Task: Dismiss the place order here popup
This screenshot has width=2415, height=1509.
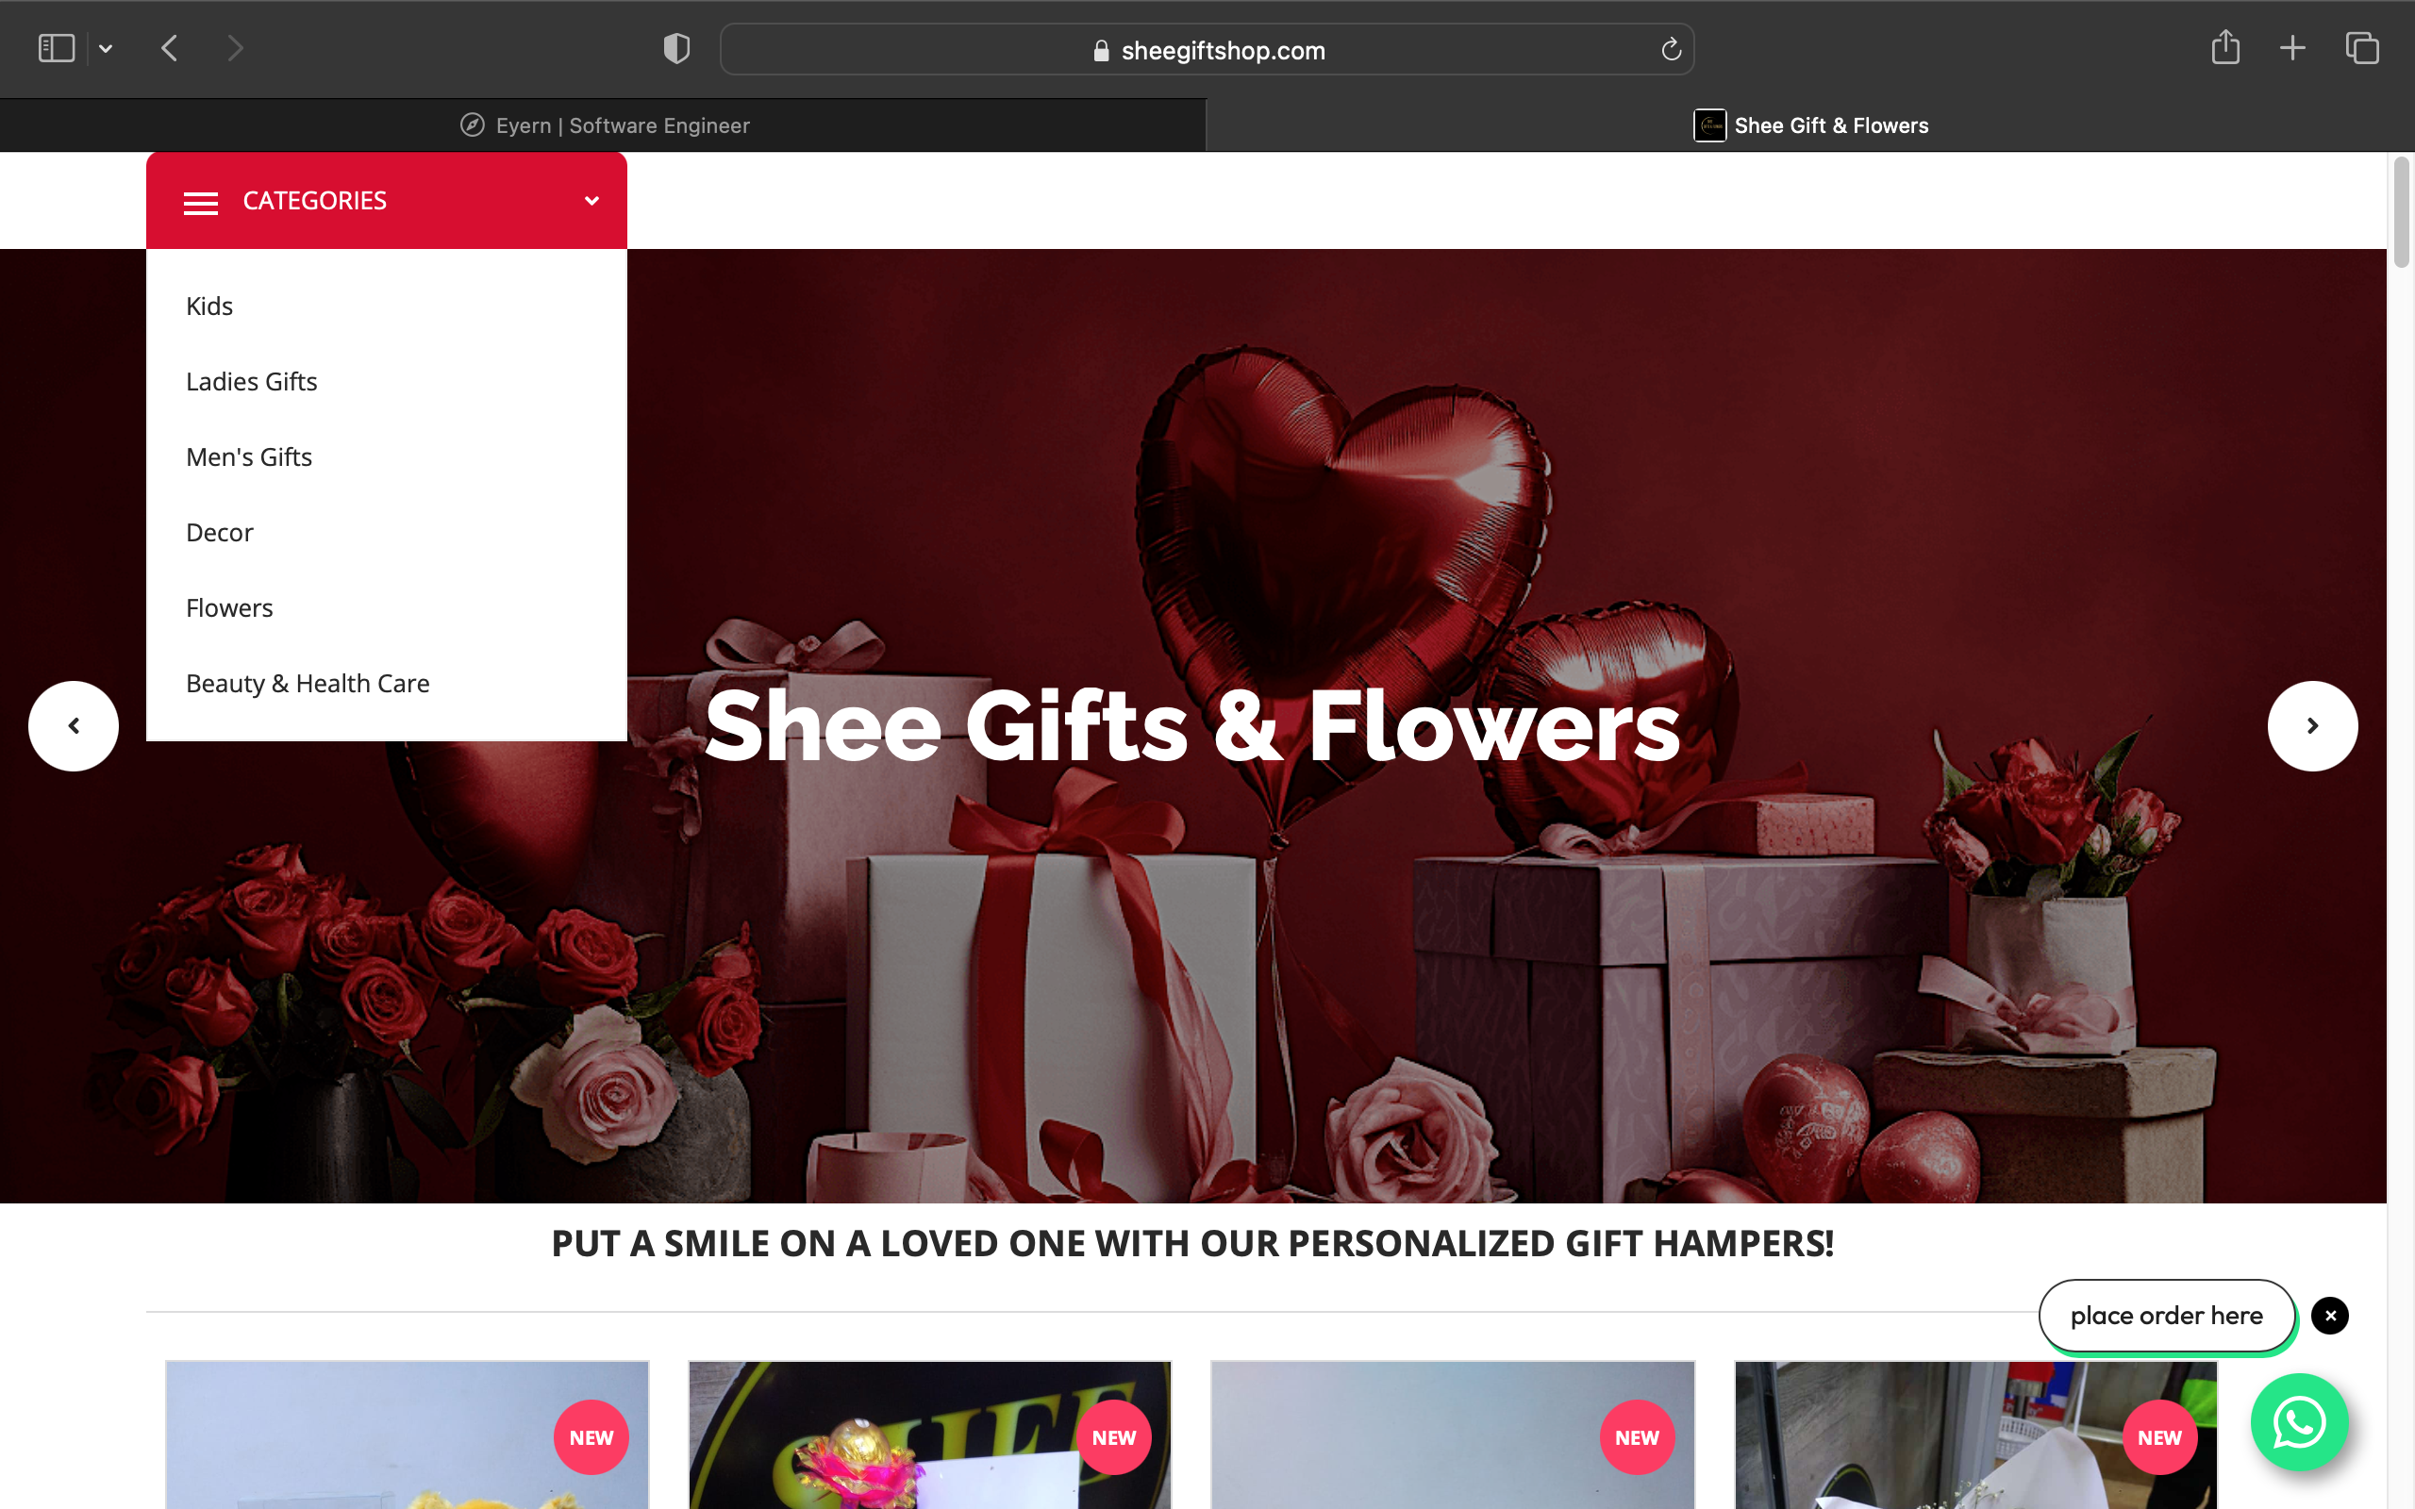Action: point(2329,1316)
